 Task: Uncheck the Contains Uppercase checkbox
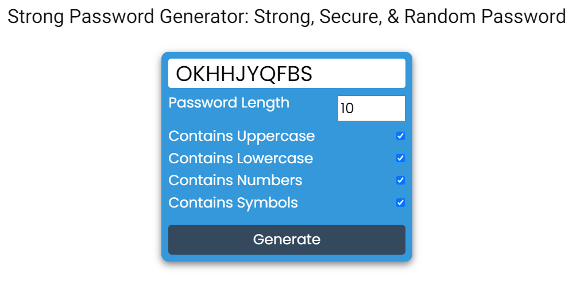[400, 136]
